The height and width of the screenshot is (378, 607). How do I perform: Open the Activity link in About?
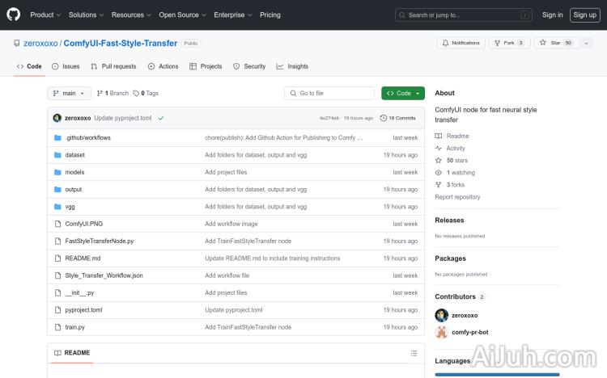[455, 148]
